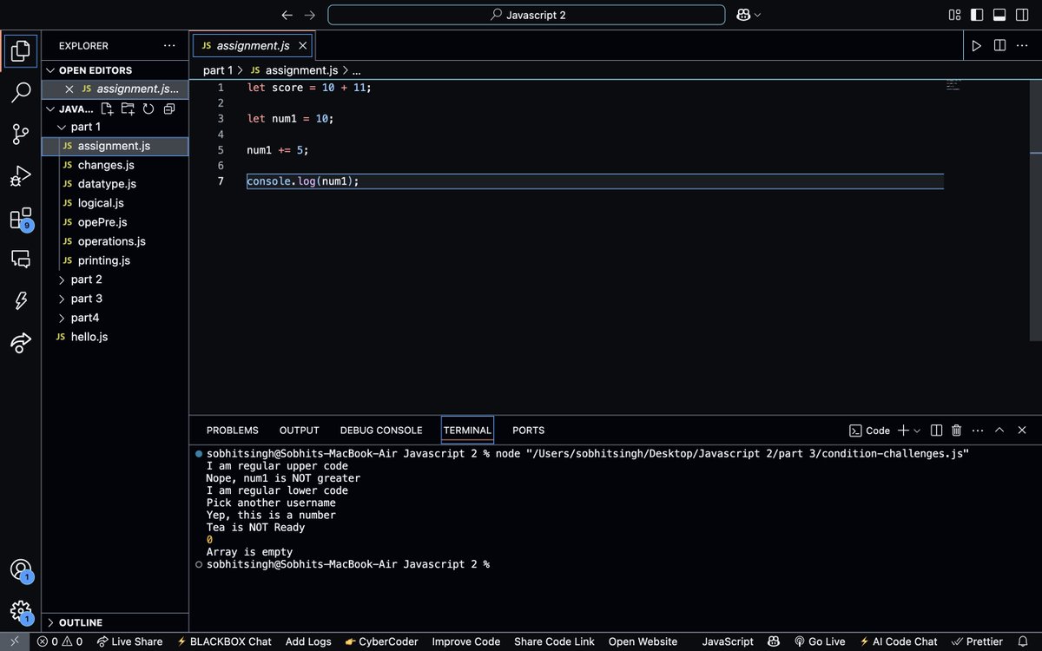Select the assignment.js editor tab
1042x651 pixels.
point(253,45)
